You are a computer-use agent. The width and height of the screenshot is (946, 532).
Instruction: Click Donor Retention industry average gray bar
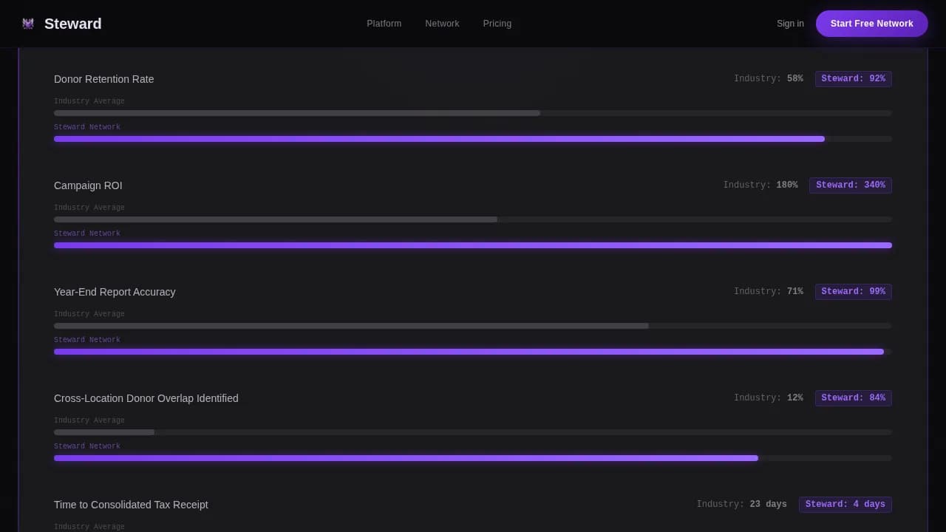tap(297, 113)
